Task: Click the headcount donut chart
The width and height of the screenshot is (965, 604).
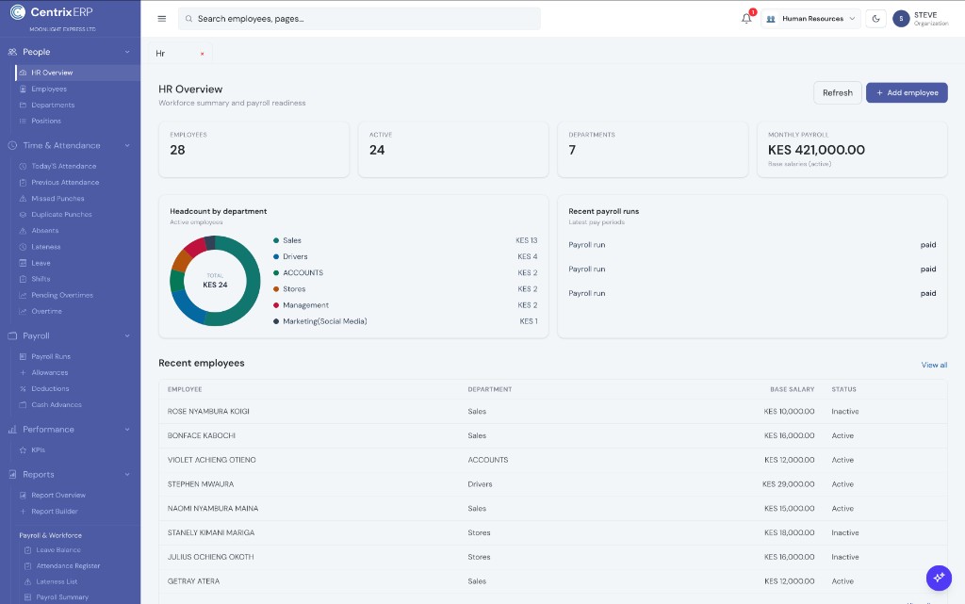Action: point(215,281)
